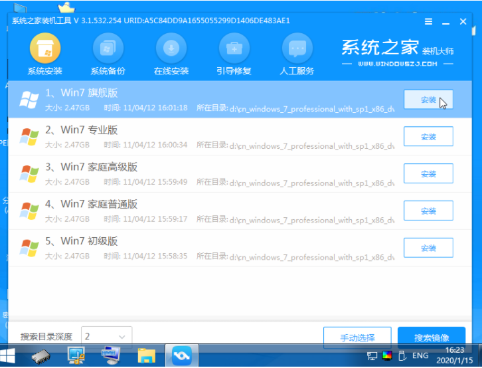Install Win7 初级版 with its 安装 button
This screenshot has height=368, width=482.
tap(428, 248)
